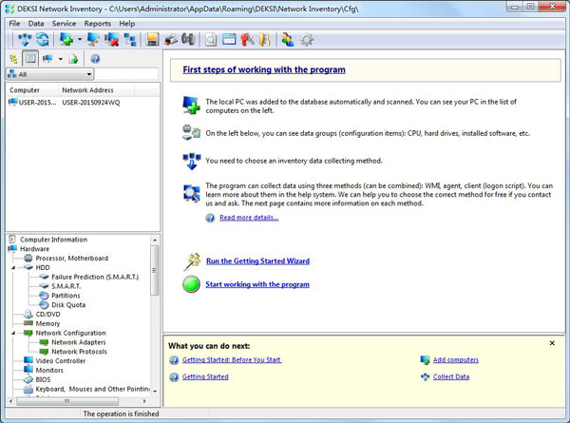
Task: Select Network Protocols tree item
Action: [79, 352]
